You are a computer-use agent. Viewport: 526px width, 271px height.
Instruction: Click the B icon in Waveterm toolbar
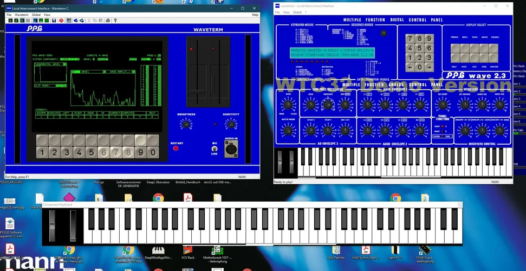(22, 21)
